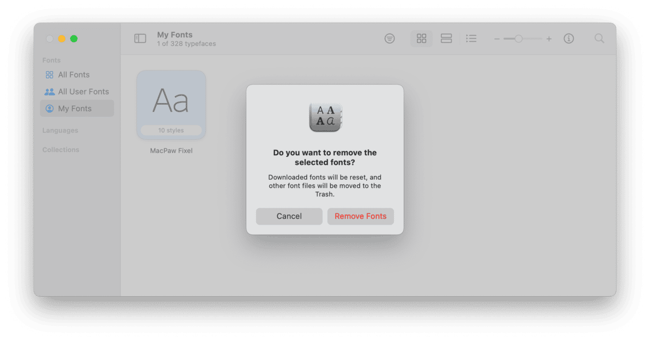This screenshot has width=650, height=341.
Task: Increase preview size with plus icon
Action: [549, 39]
